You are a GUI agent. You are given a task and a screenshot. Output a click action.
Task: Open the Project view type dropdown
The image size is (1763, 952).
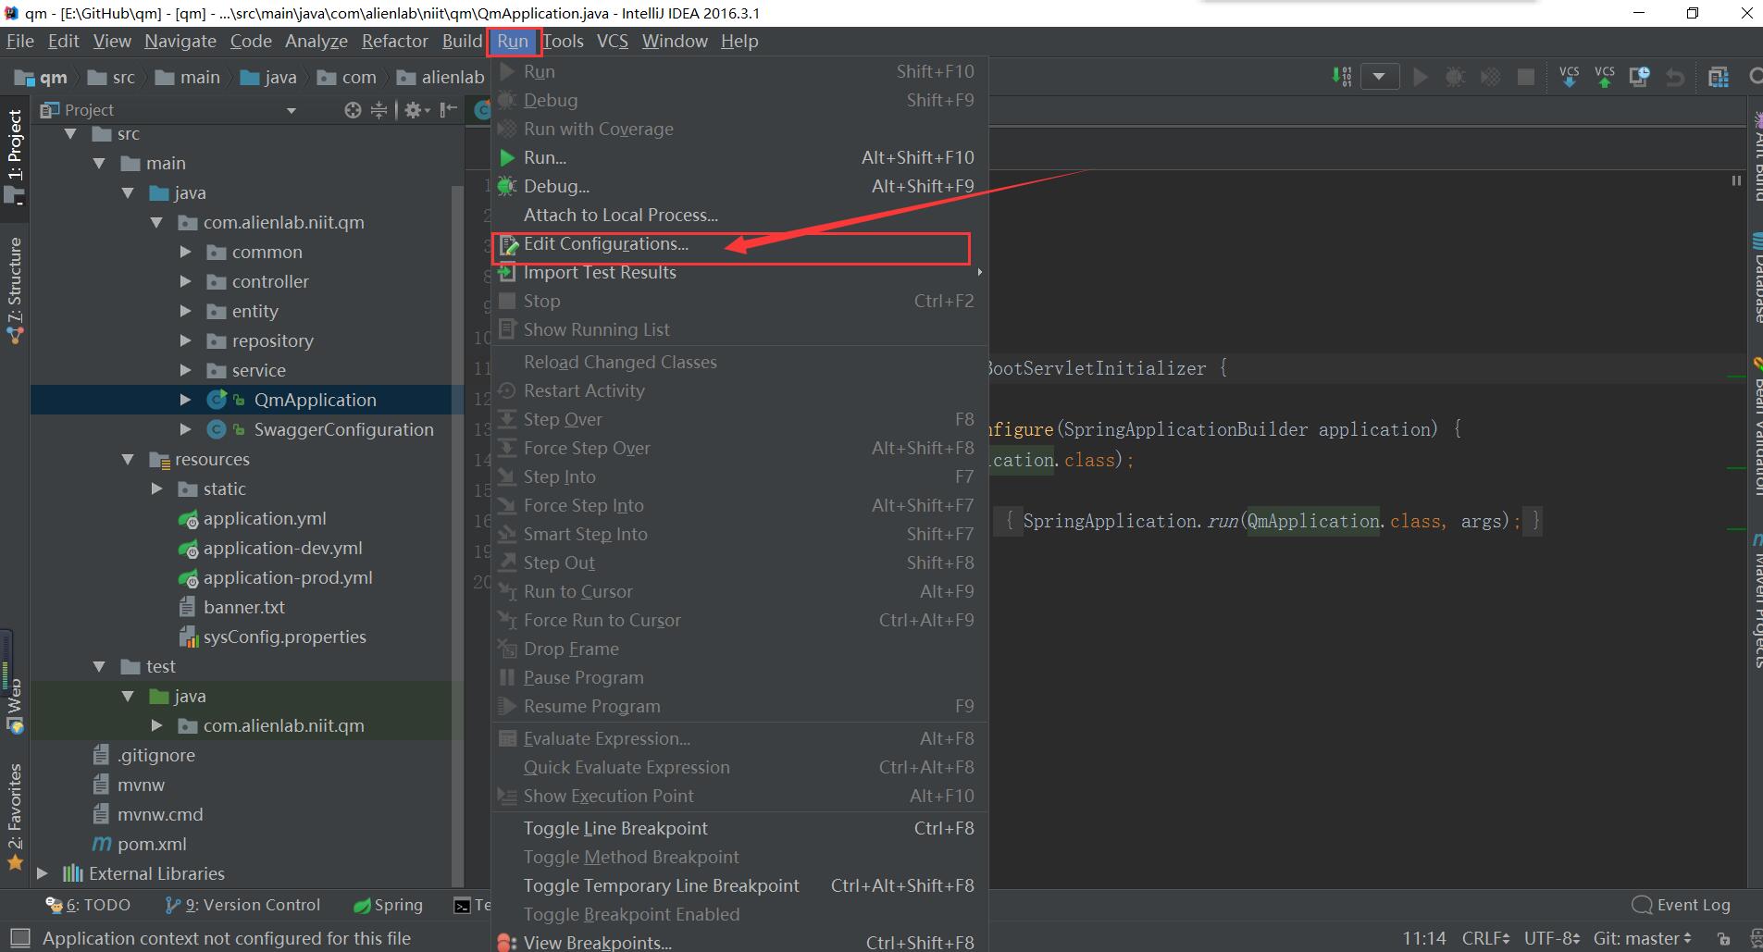[x=292, y=111]
